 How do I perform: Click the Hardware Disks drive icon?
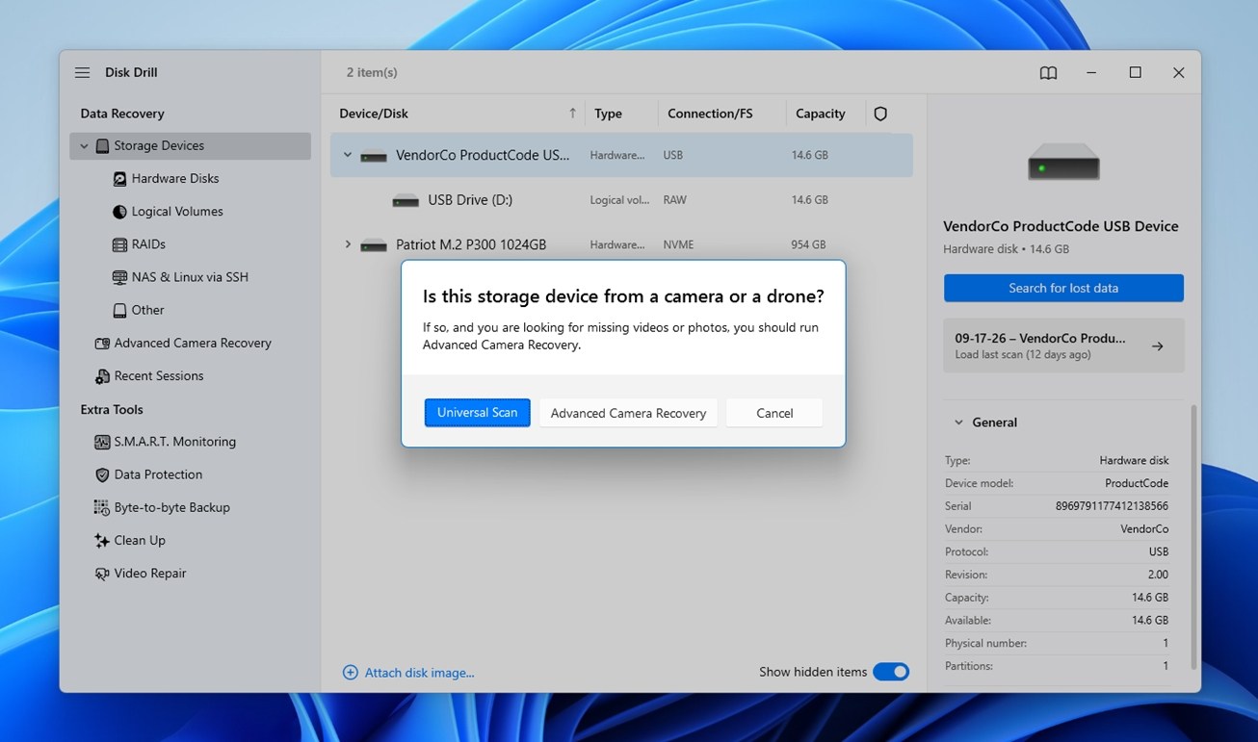click(119, 179)
